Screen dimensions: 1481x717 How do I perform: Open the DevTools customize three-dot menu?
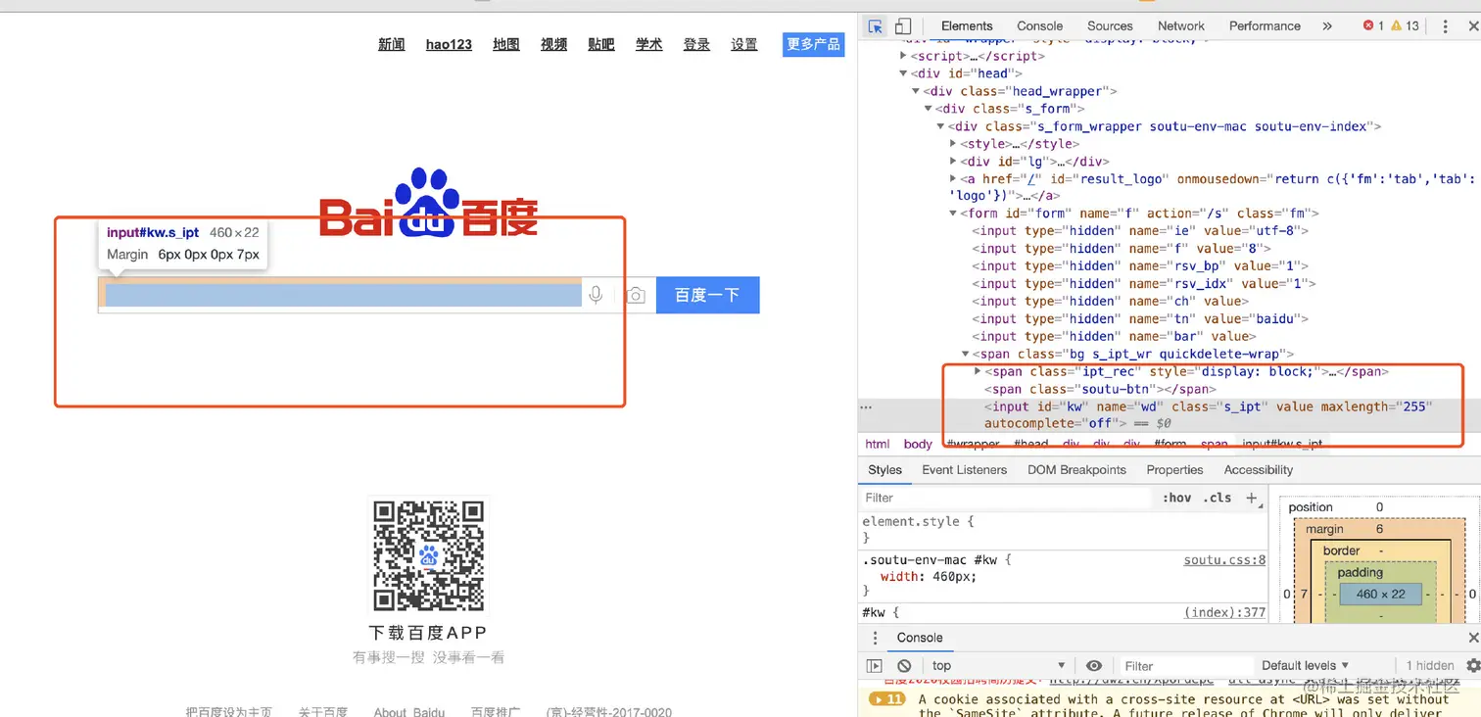point(1445,26)
